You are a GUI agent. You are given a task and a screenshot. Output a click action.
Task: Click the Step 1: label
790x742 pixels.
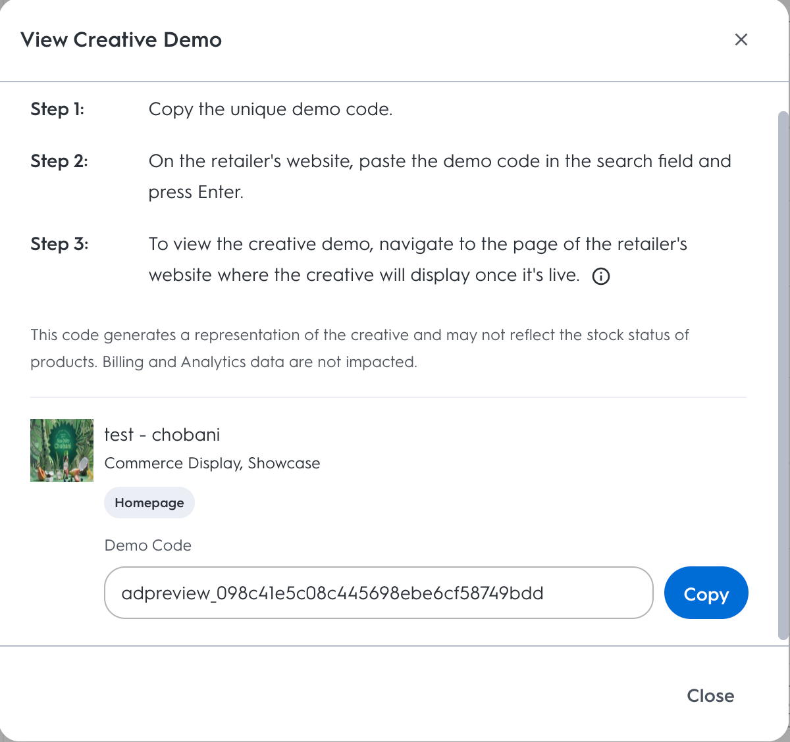click(x=57, y=109)
